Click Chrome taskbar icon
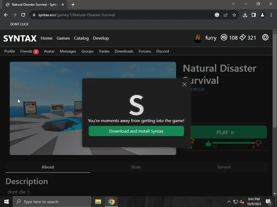This screenshot has width=277, height=207. point(111,202)
